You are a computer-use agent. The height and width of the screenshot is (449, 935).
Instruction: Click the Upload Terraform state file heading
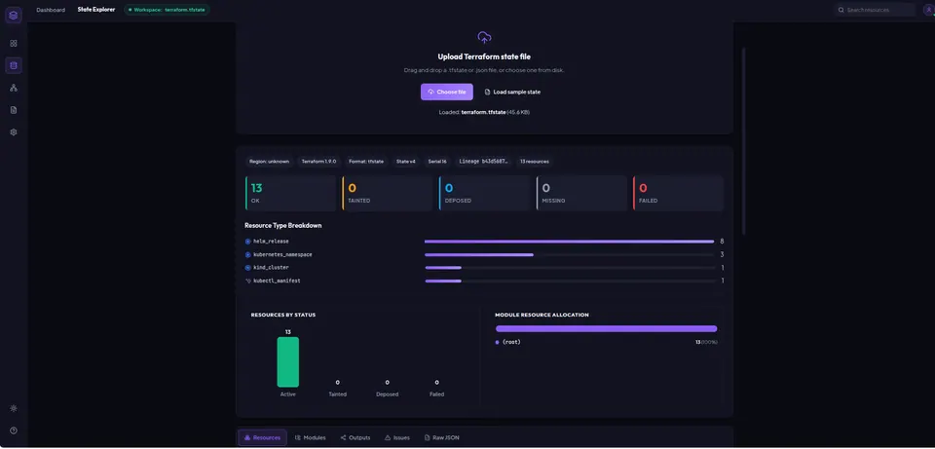click(484, 56)
